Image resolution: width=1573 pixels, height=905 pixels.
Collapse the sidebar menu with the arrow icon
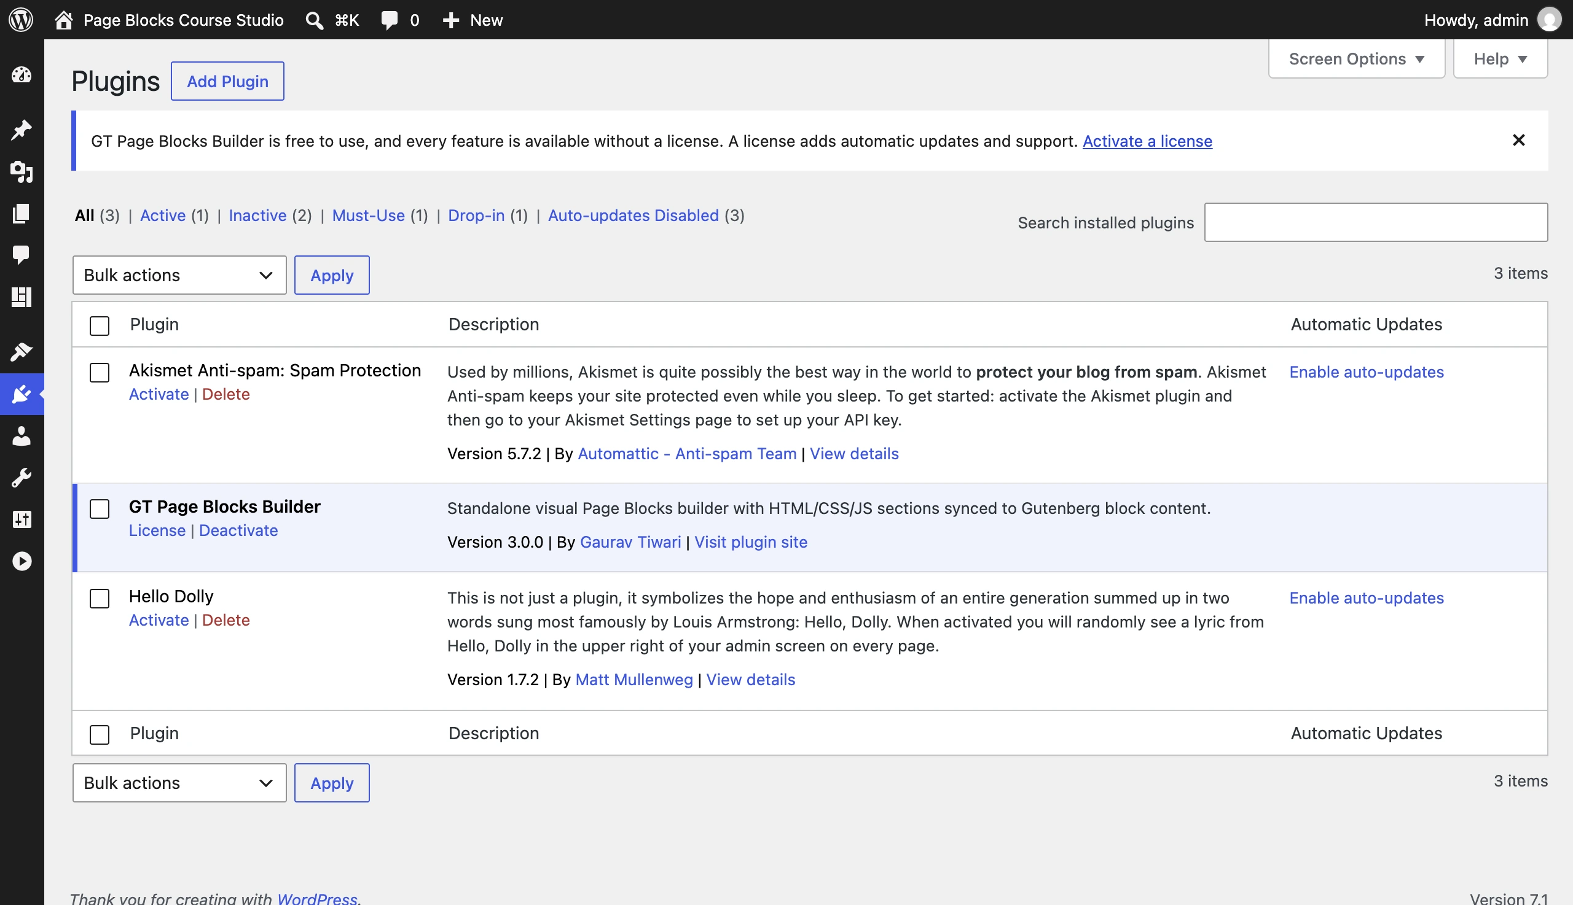point(22,561)
